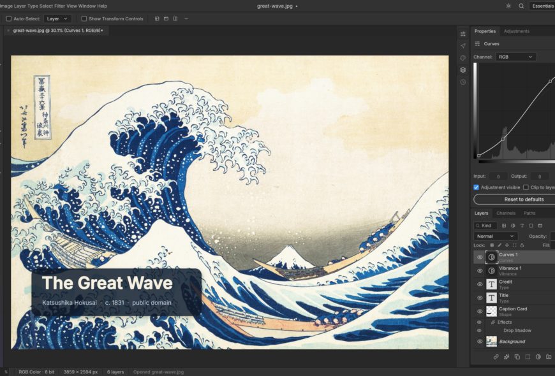Open the history clock panel icon
The width and height of the screenshot is (555, 376).
[x=463, y=82]
